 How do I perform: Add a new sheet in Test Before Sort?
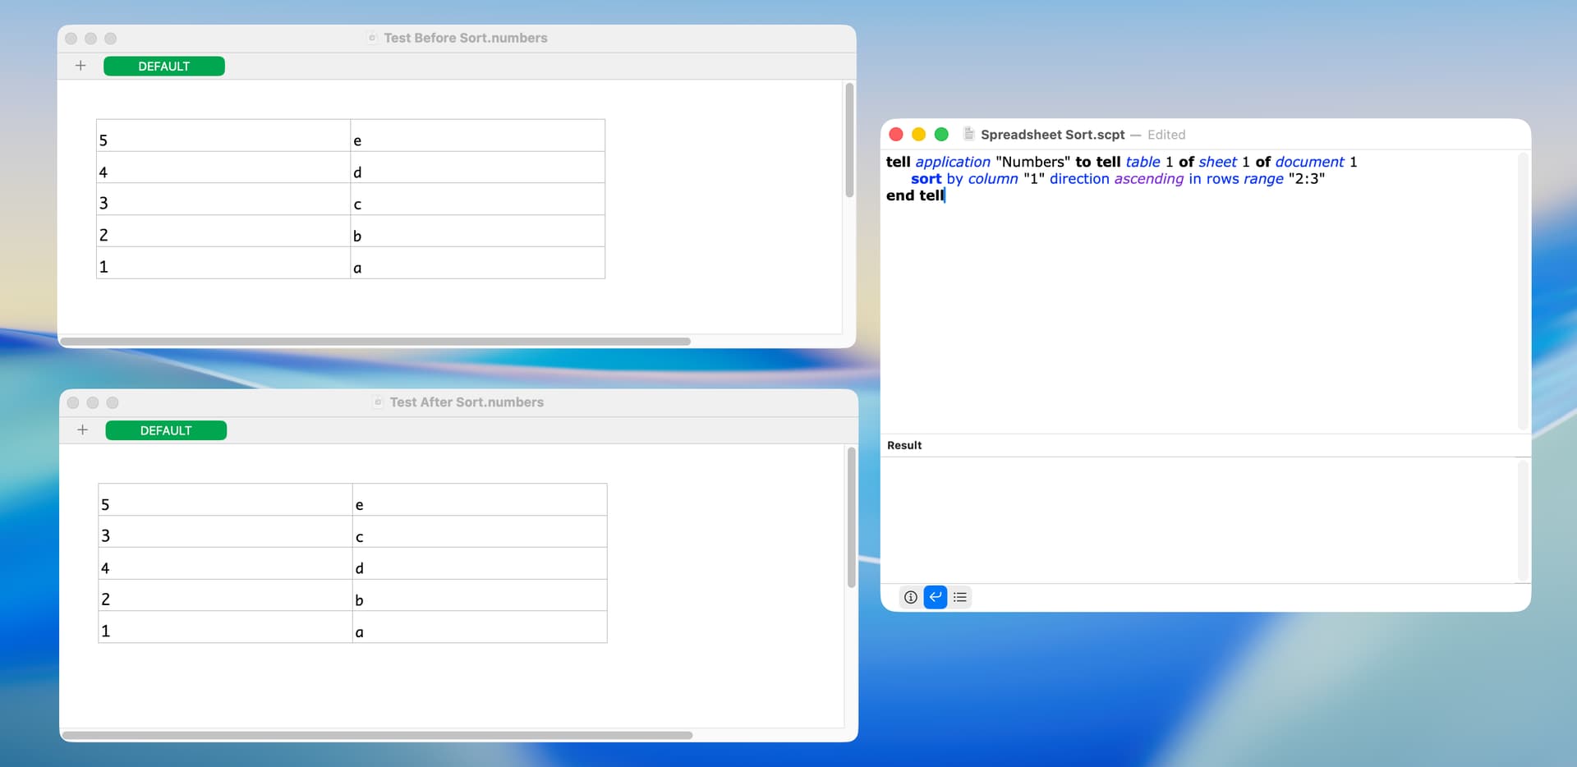click(80, 66)
